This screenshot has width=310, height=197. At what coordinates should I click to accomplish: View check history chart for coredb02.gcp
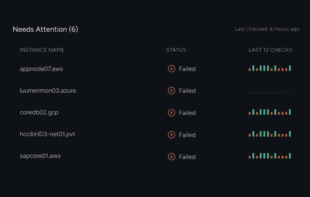point(270,112)
